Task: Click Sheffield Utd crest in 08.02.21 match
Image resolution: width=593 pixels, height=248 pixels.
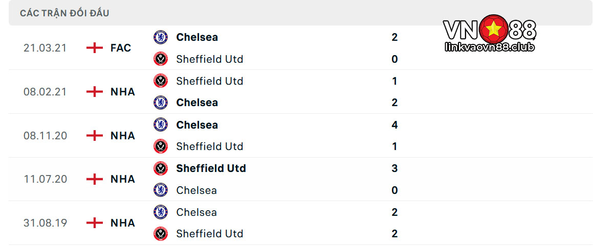Action: (160, 81)
